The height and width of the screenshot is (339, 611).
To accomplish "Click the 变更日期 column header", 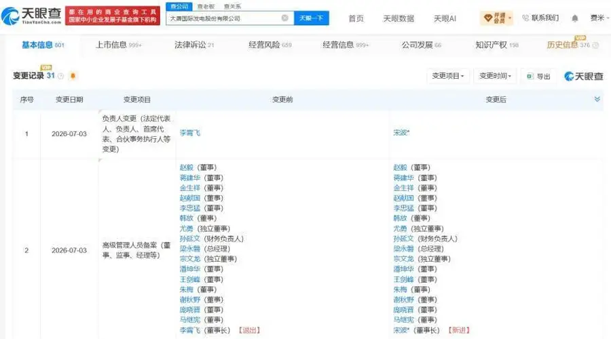I will [69, 100].
